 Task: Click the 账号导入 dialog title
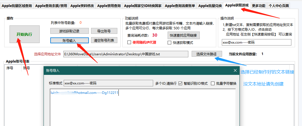pyautogui.click(x=53, y=71)
